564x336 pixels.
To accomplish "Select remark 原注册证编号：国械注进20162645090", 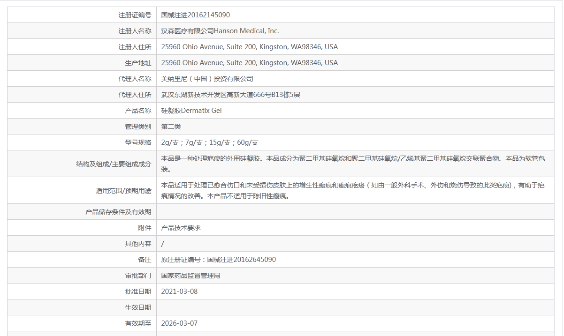I will coord(219,260).
